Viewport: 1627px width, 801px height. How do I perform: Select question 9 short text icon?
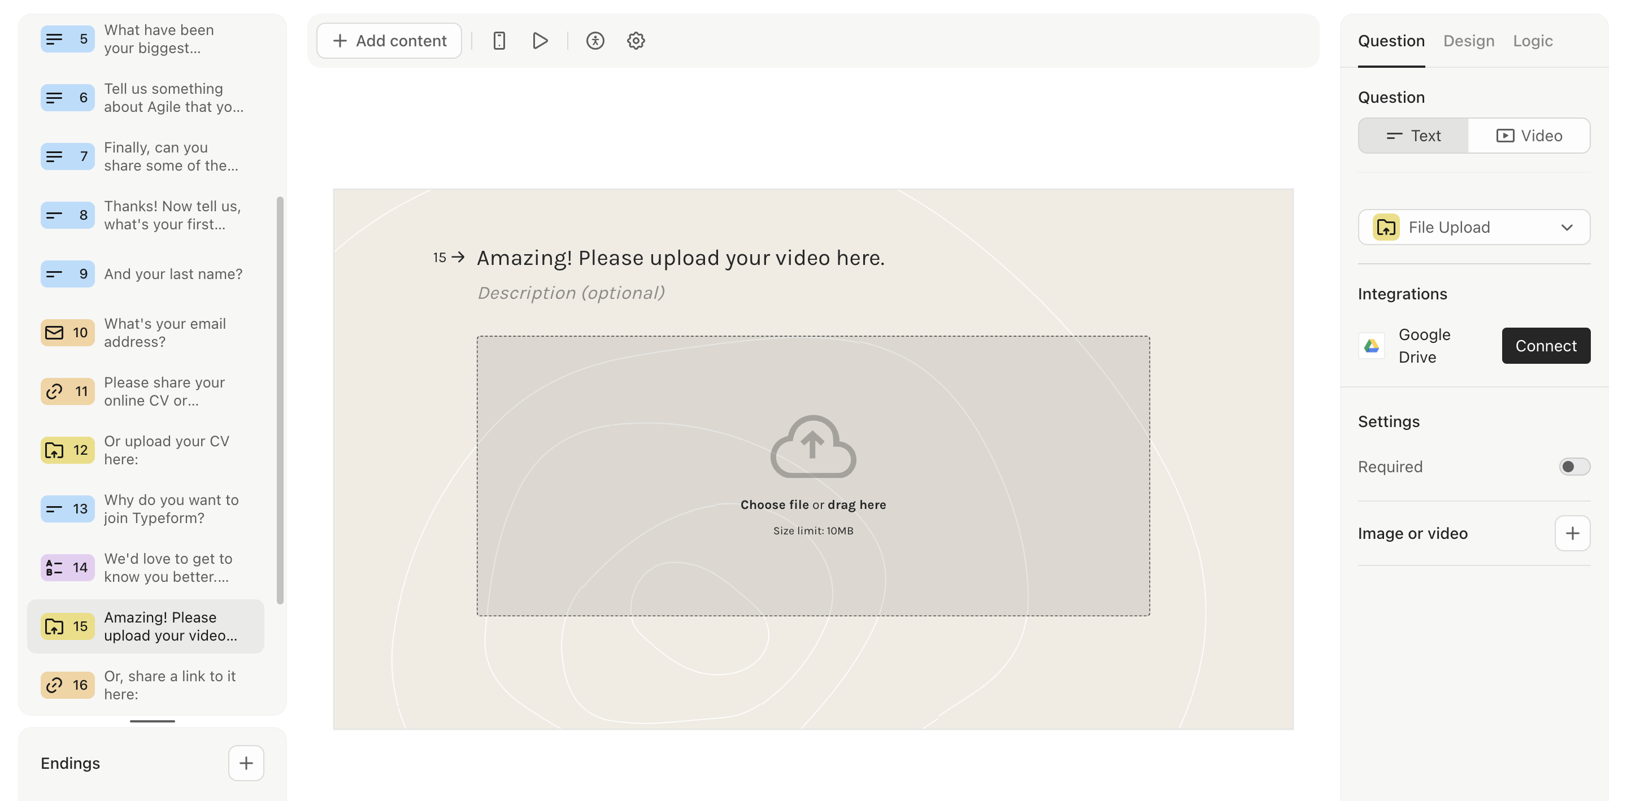(54, 274)
